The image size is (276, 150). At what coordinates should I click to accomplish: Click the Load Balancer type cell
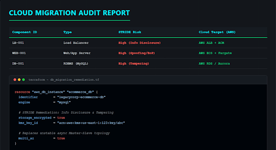76,43
